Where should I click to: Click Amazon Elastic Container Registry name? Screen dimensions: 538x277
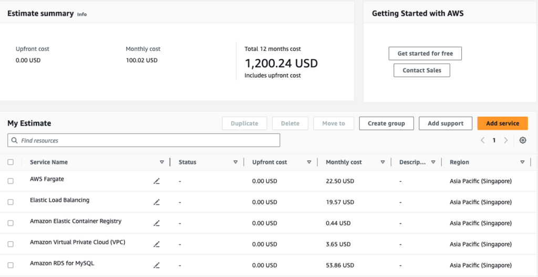point(76,221)
